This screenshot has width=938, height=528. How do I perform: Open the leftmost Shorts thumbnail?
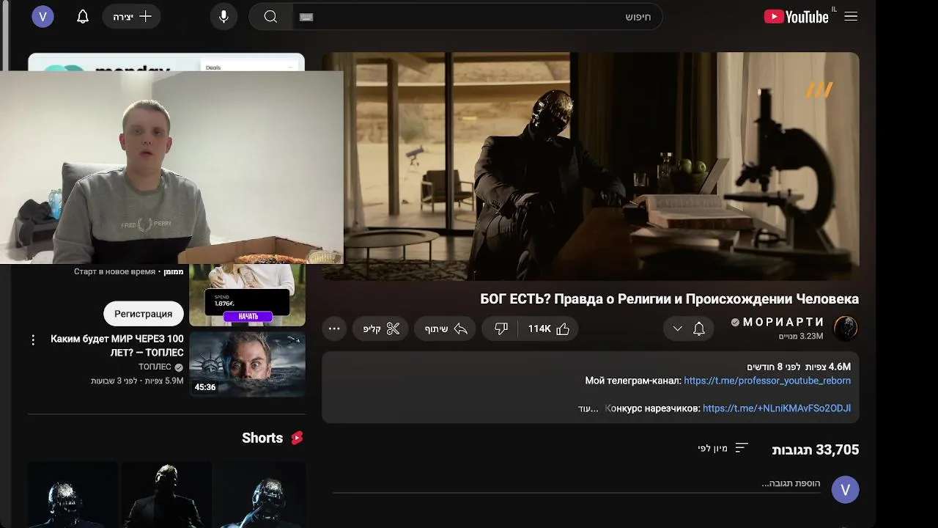tap(73, 494)
